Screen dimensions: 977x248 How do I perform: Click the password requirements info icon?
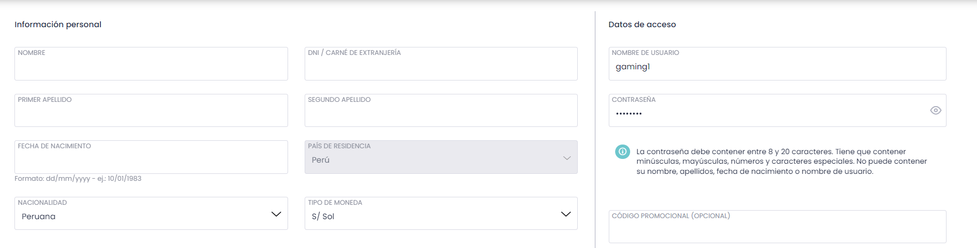[622, 151]
